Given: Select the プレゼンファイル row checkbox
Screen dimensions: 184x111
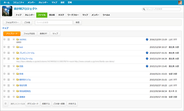Looking at the screenshot, I should point(4,53).
